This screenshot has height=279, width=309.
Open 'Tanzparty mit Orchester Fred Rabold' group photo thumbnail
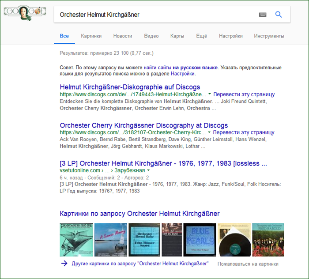point(268,240)
